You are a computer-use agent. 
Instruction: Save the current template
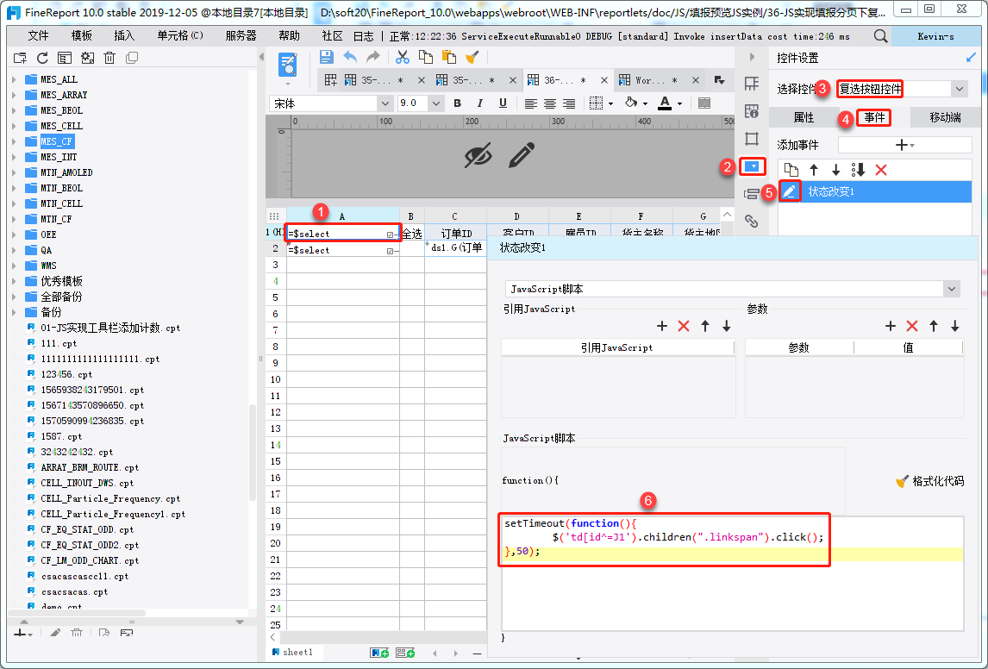pos(327,57)
